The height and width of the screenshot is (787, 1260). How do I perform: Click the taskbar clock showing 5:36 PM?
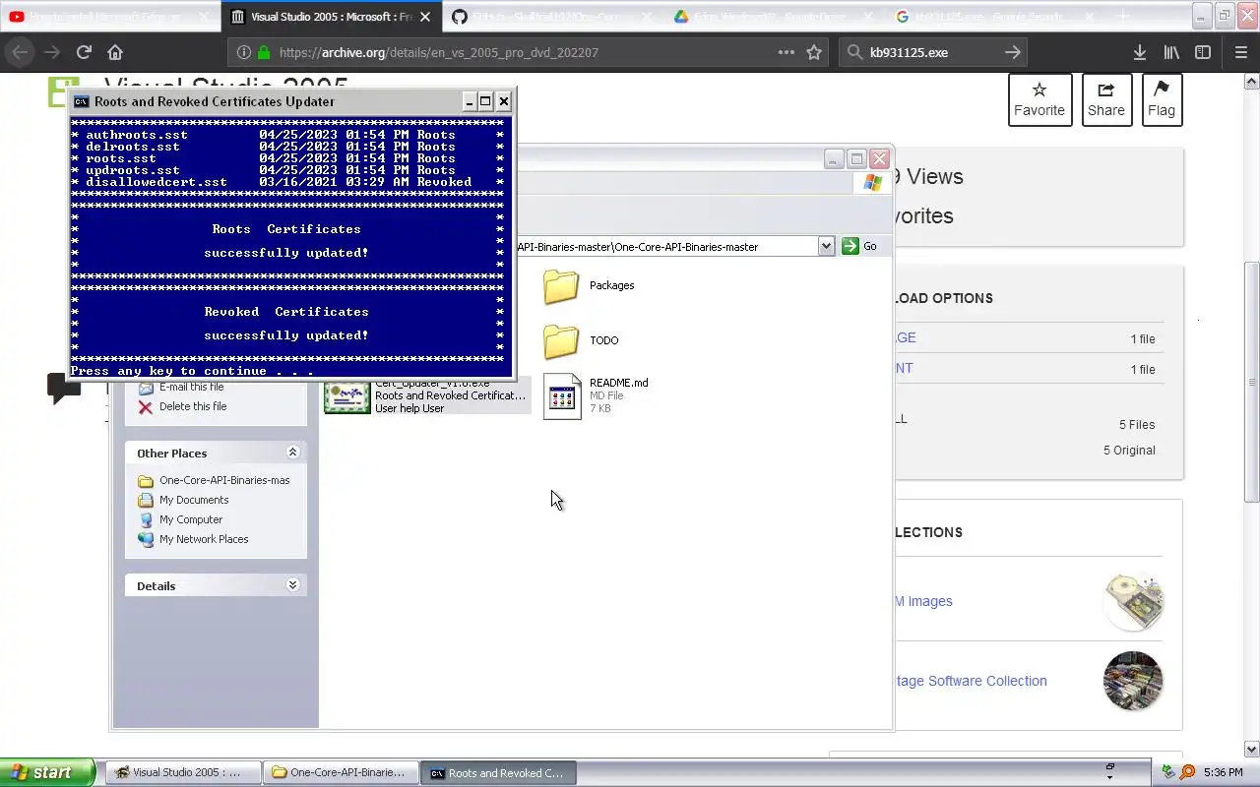pyautogui.click(x=1224, y=772)
